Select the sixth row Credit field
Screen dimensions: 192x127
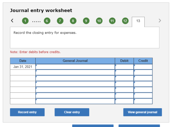[143, 96]
